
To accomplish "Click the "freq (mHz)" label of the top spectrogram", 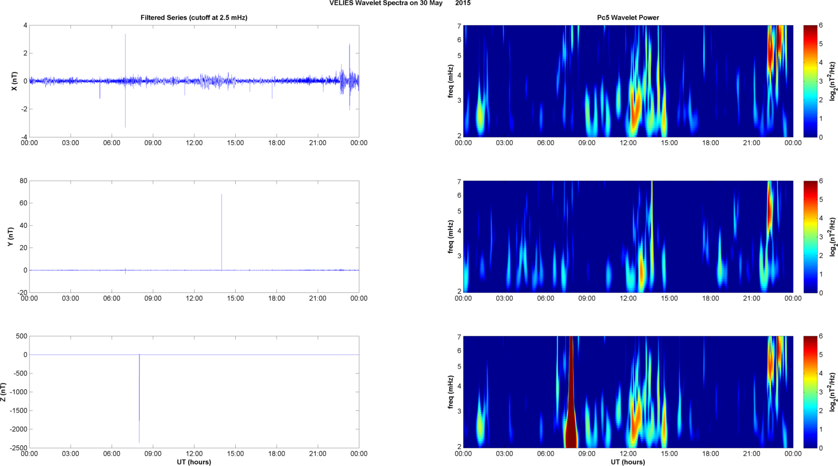I will [x=451, y=81].
